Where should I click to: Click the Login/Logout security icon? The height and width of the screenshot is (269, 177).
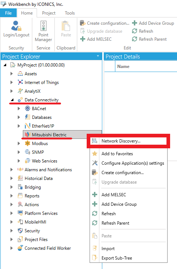coord(16,26)
